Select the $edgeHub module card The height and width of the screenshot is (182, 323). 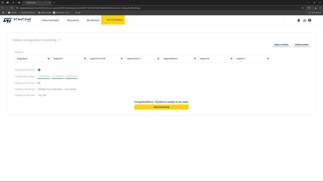pos(70,59)
